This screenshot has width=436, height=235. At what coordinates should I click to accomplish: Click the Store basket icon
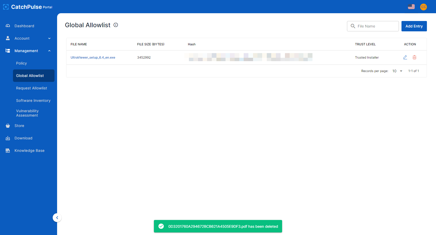(x=8, y=126)
